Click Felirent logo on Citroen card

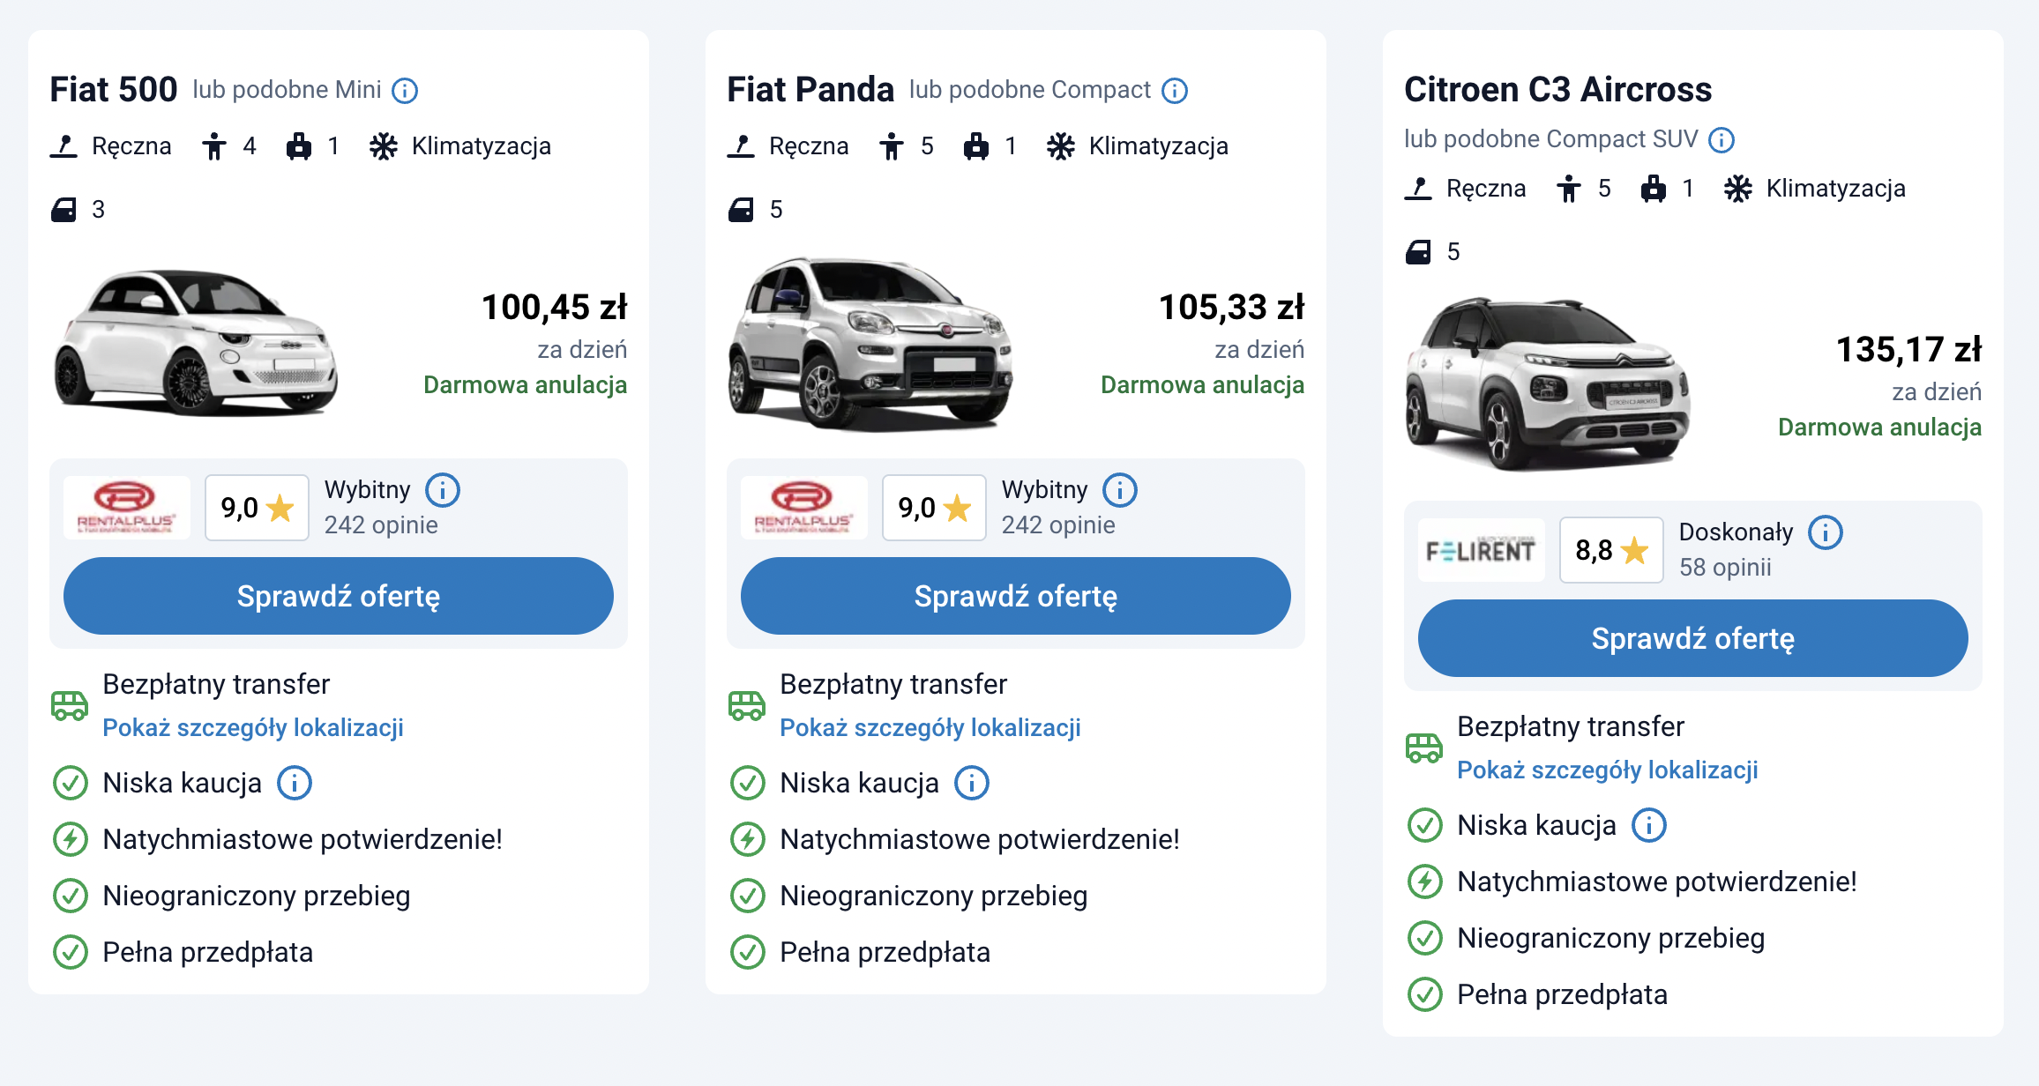(x=1481, y=550)
